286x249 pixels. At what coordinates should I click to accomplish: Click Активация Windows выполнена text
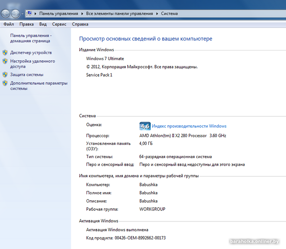(117, 230)
